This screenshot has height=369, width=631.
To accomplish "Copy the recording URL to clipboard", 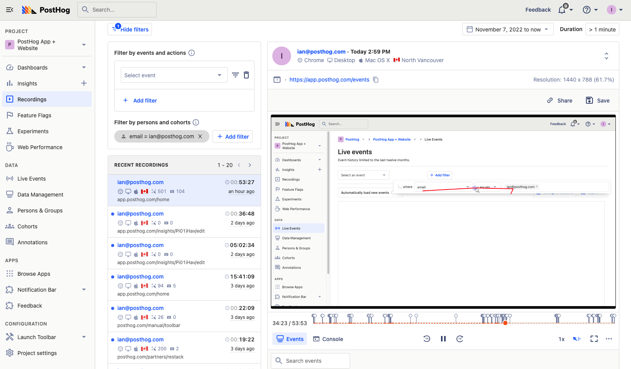I will 376,80.
